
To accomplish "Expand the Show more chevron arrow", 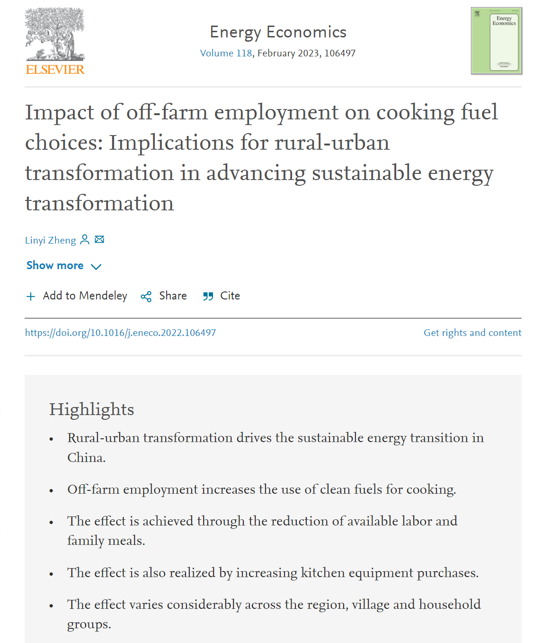I will point(96,267).
